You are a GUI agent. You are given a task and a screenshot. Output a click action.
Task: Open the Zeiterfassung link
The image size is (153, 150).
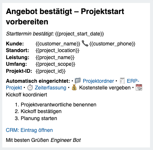click(51, 88)
